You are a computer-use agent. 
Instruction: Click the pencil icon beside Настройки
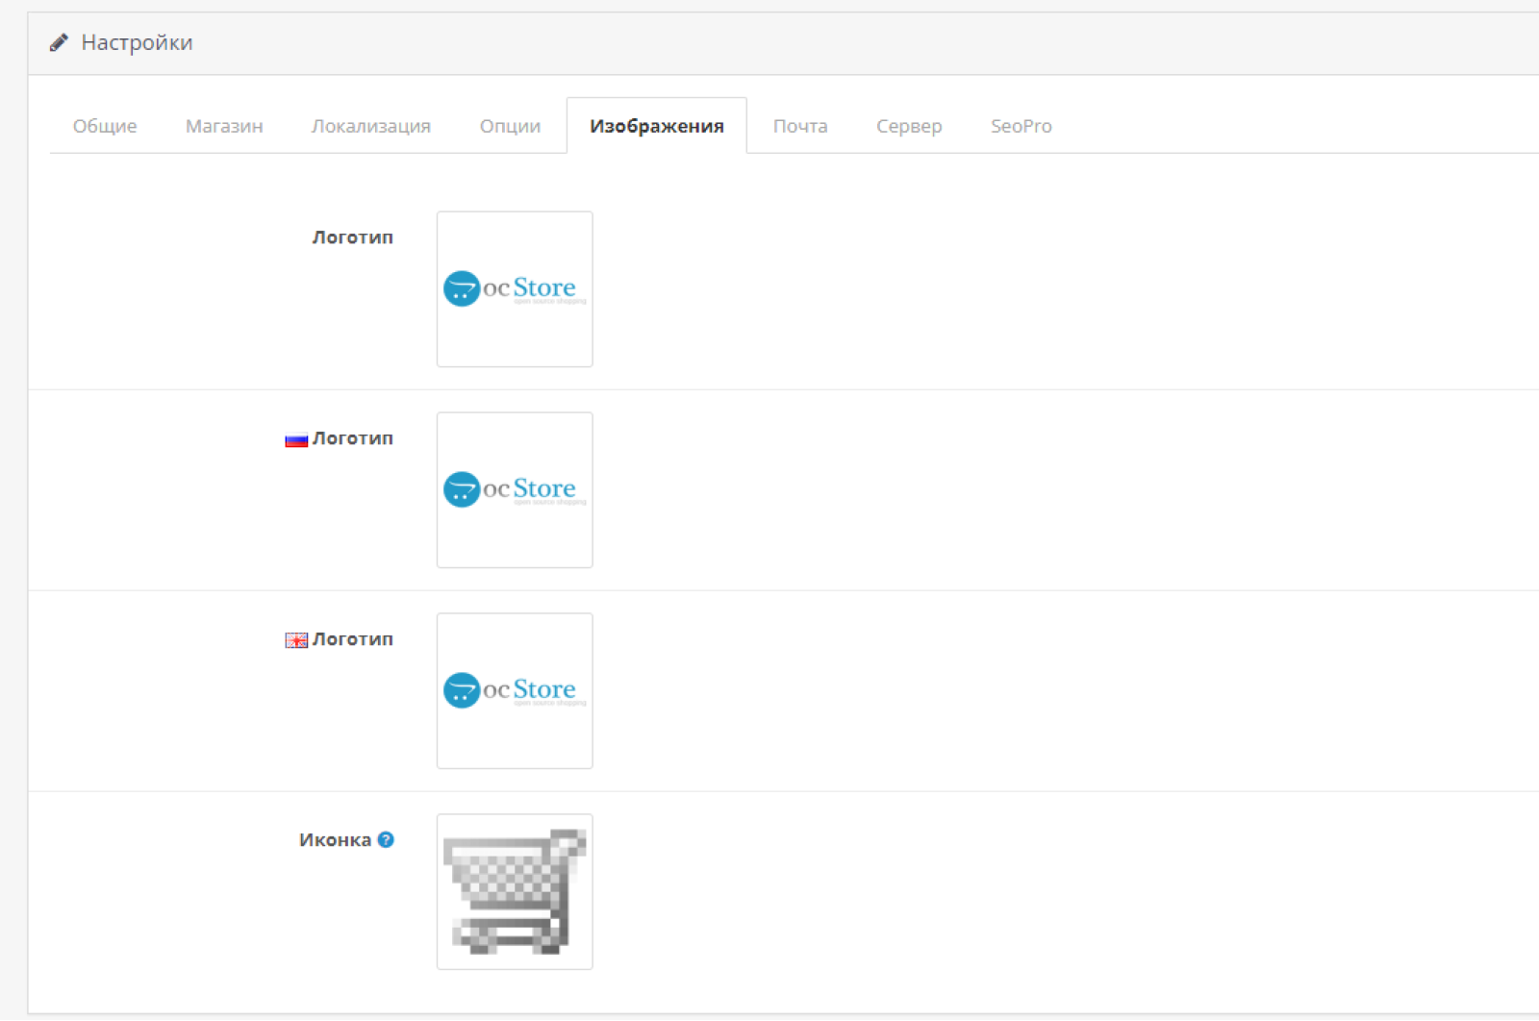(59, 42)
